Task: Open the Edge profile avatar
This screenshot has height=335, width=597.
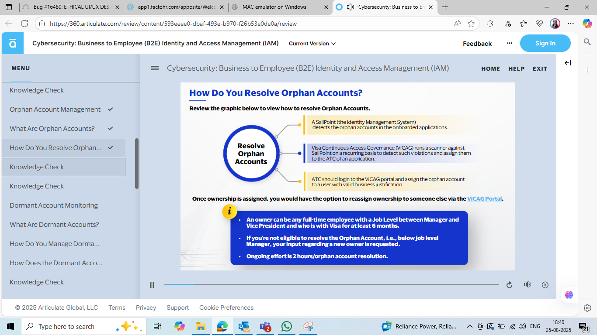Action: 555,24
